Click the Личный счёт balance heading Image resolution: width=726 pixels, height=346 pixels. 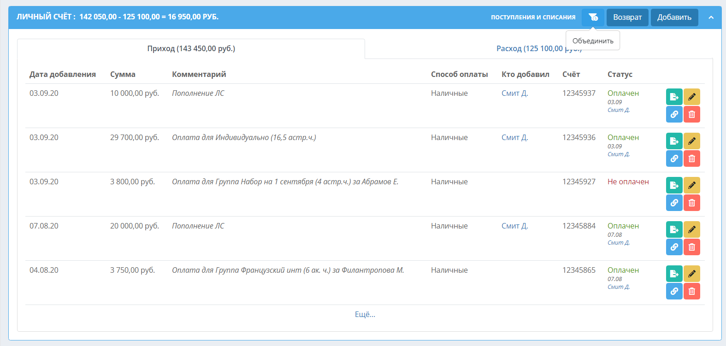[118, 17]
